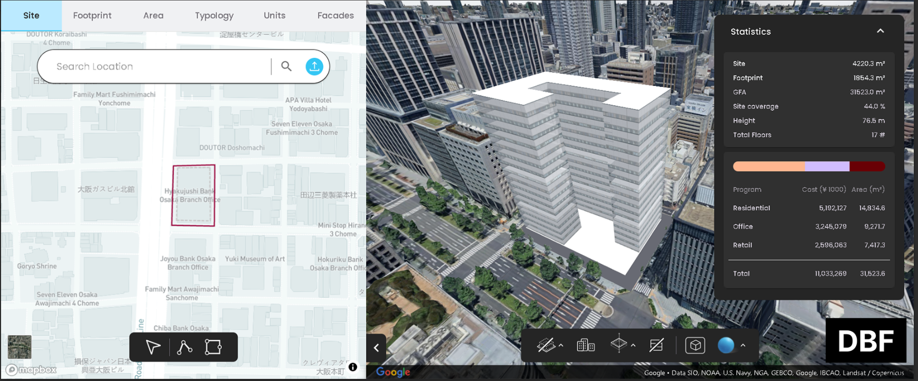Click the 'DOUTOR Doshomachi' map label

pos(232,148)
